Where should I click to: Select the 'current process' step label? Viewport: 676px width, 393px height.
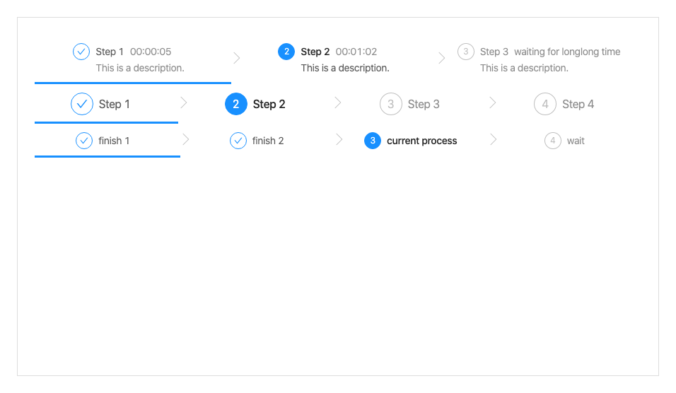pyautogui.click(x=421, y=141)
